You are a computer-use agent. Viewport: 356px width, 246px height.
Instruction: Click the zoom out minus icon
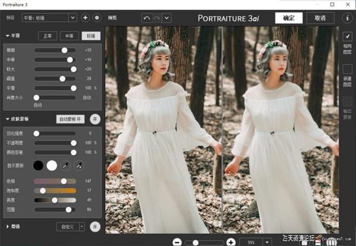pyautogui.click(x=177, y=242)
